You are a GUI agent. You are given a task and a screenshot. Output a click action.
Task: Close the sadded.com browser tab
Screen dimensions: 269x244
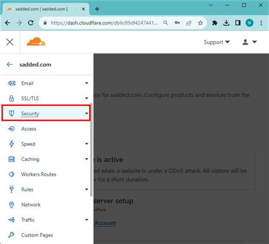coord(83,9)
